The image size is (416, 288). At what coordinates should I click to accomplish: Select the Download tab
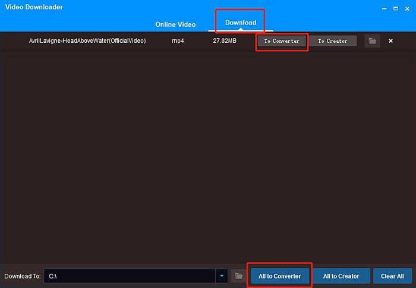coord(241,23)
